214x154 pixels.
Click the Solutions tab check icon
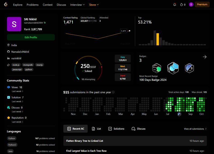point(110,129)
